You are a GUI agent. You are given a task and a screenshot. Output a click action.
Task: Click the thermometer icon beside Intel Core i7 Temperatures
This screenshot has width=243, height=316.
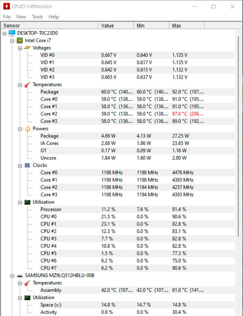click(27, 85)
